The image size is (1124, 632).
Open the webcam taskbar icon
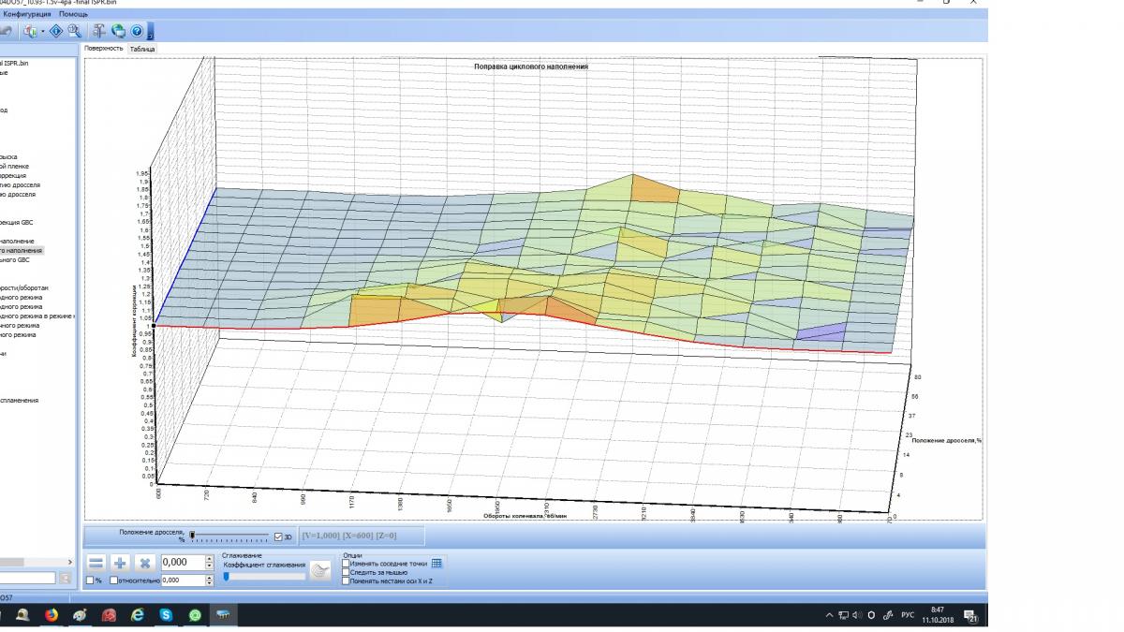(x=22, y=615)
